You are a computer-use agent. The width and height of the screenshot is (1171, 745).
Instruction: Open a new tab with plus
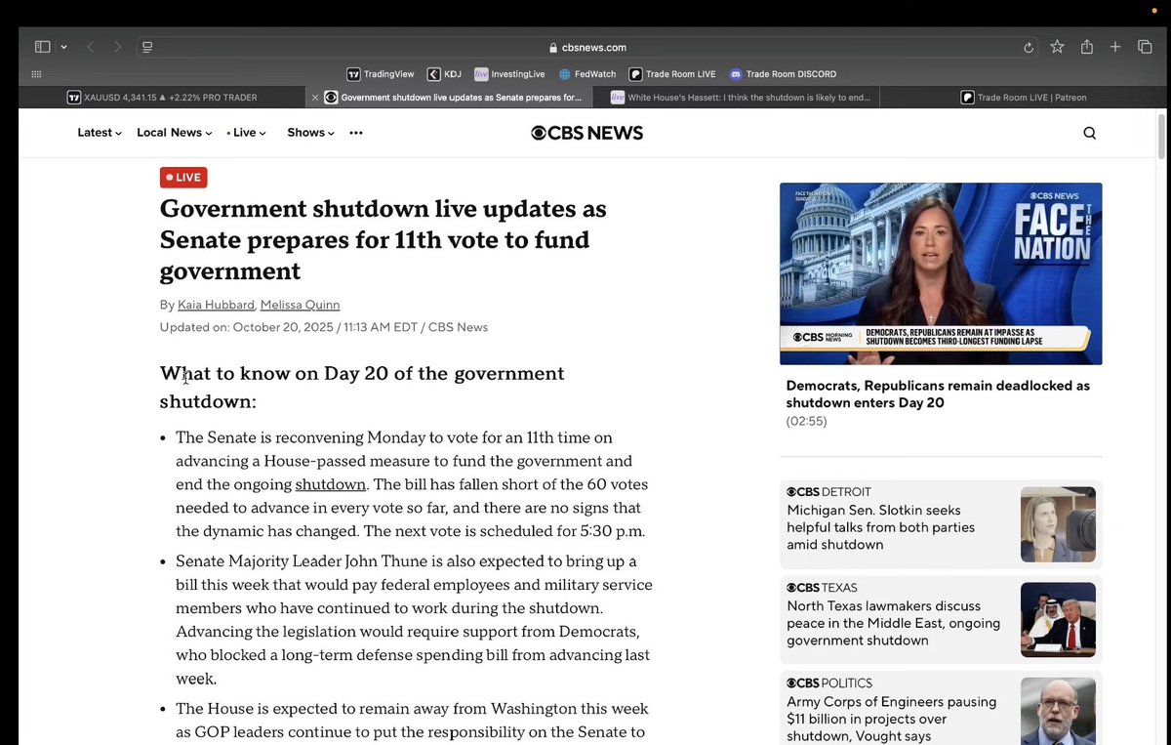point(1115,47)
